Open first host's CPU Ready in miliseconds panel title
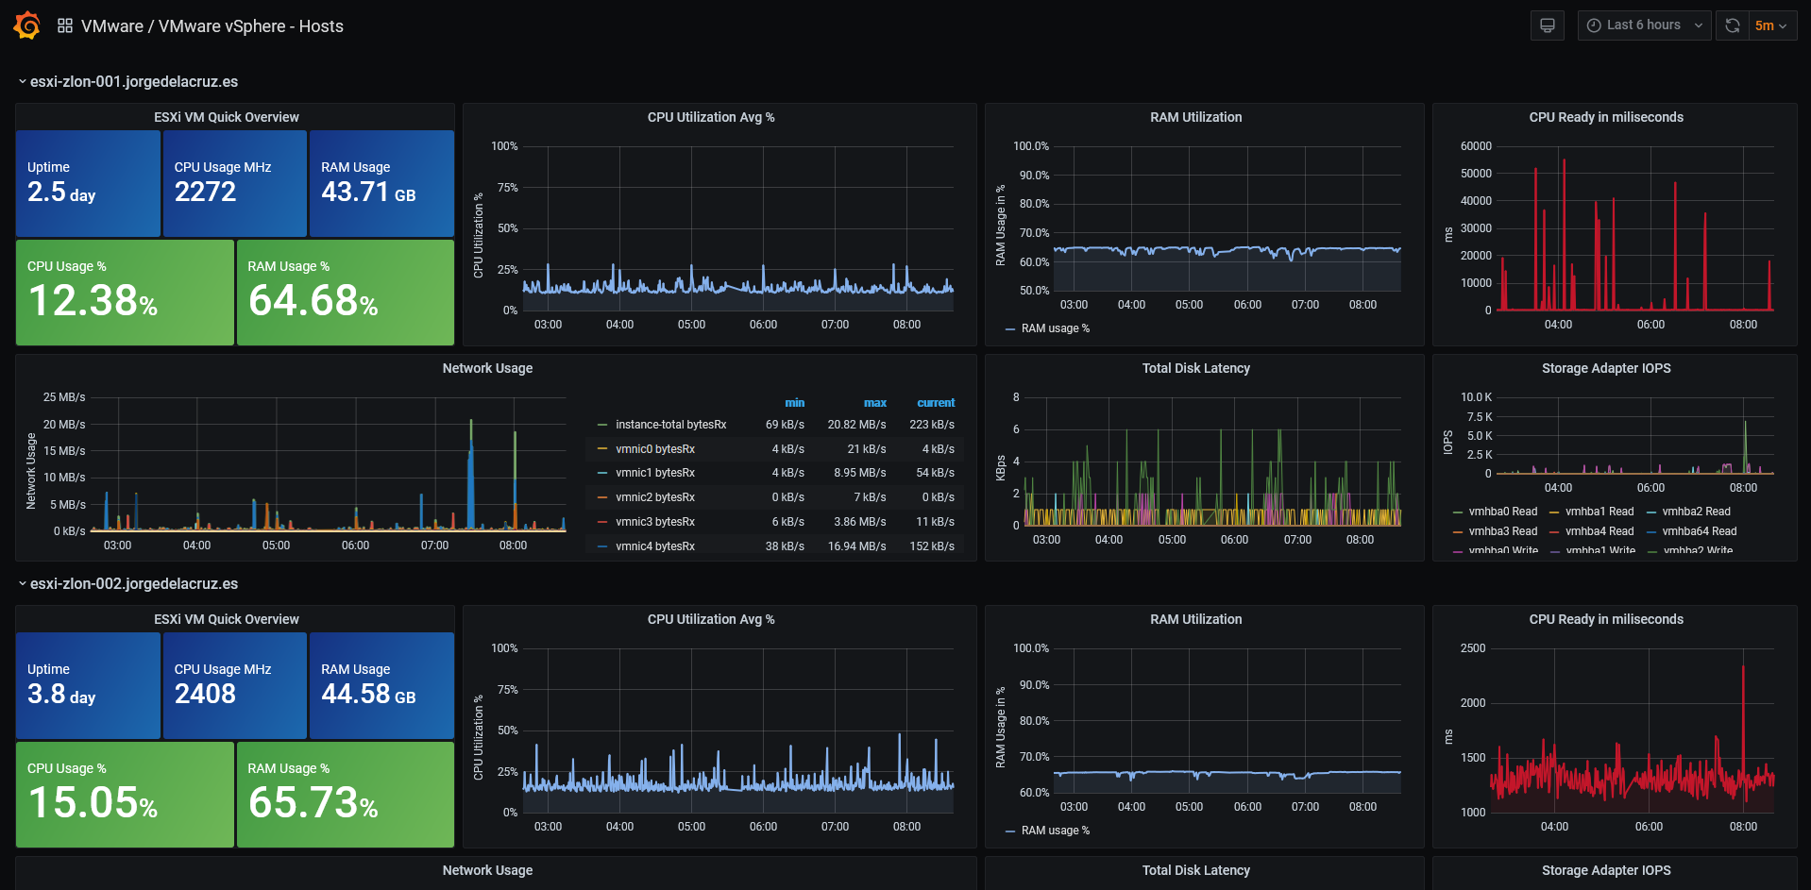The image size is (1811, 890). point(1606,117)
